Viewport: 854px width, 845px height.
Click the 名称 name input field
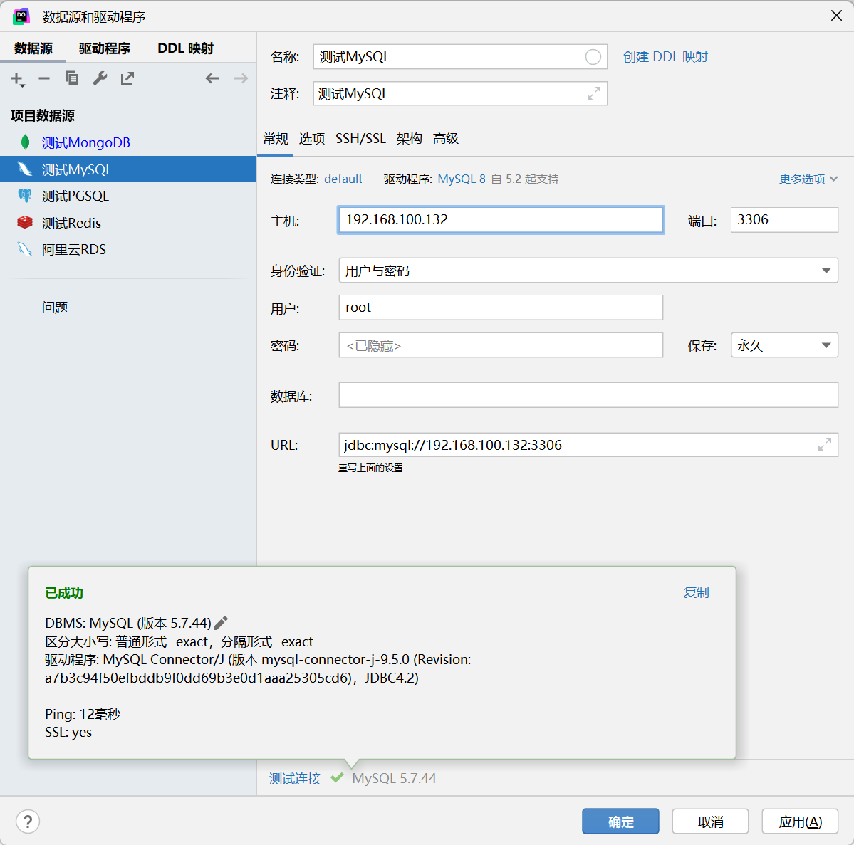click(460, 57)
